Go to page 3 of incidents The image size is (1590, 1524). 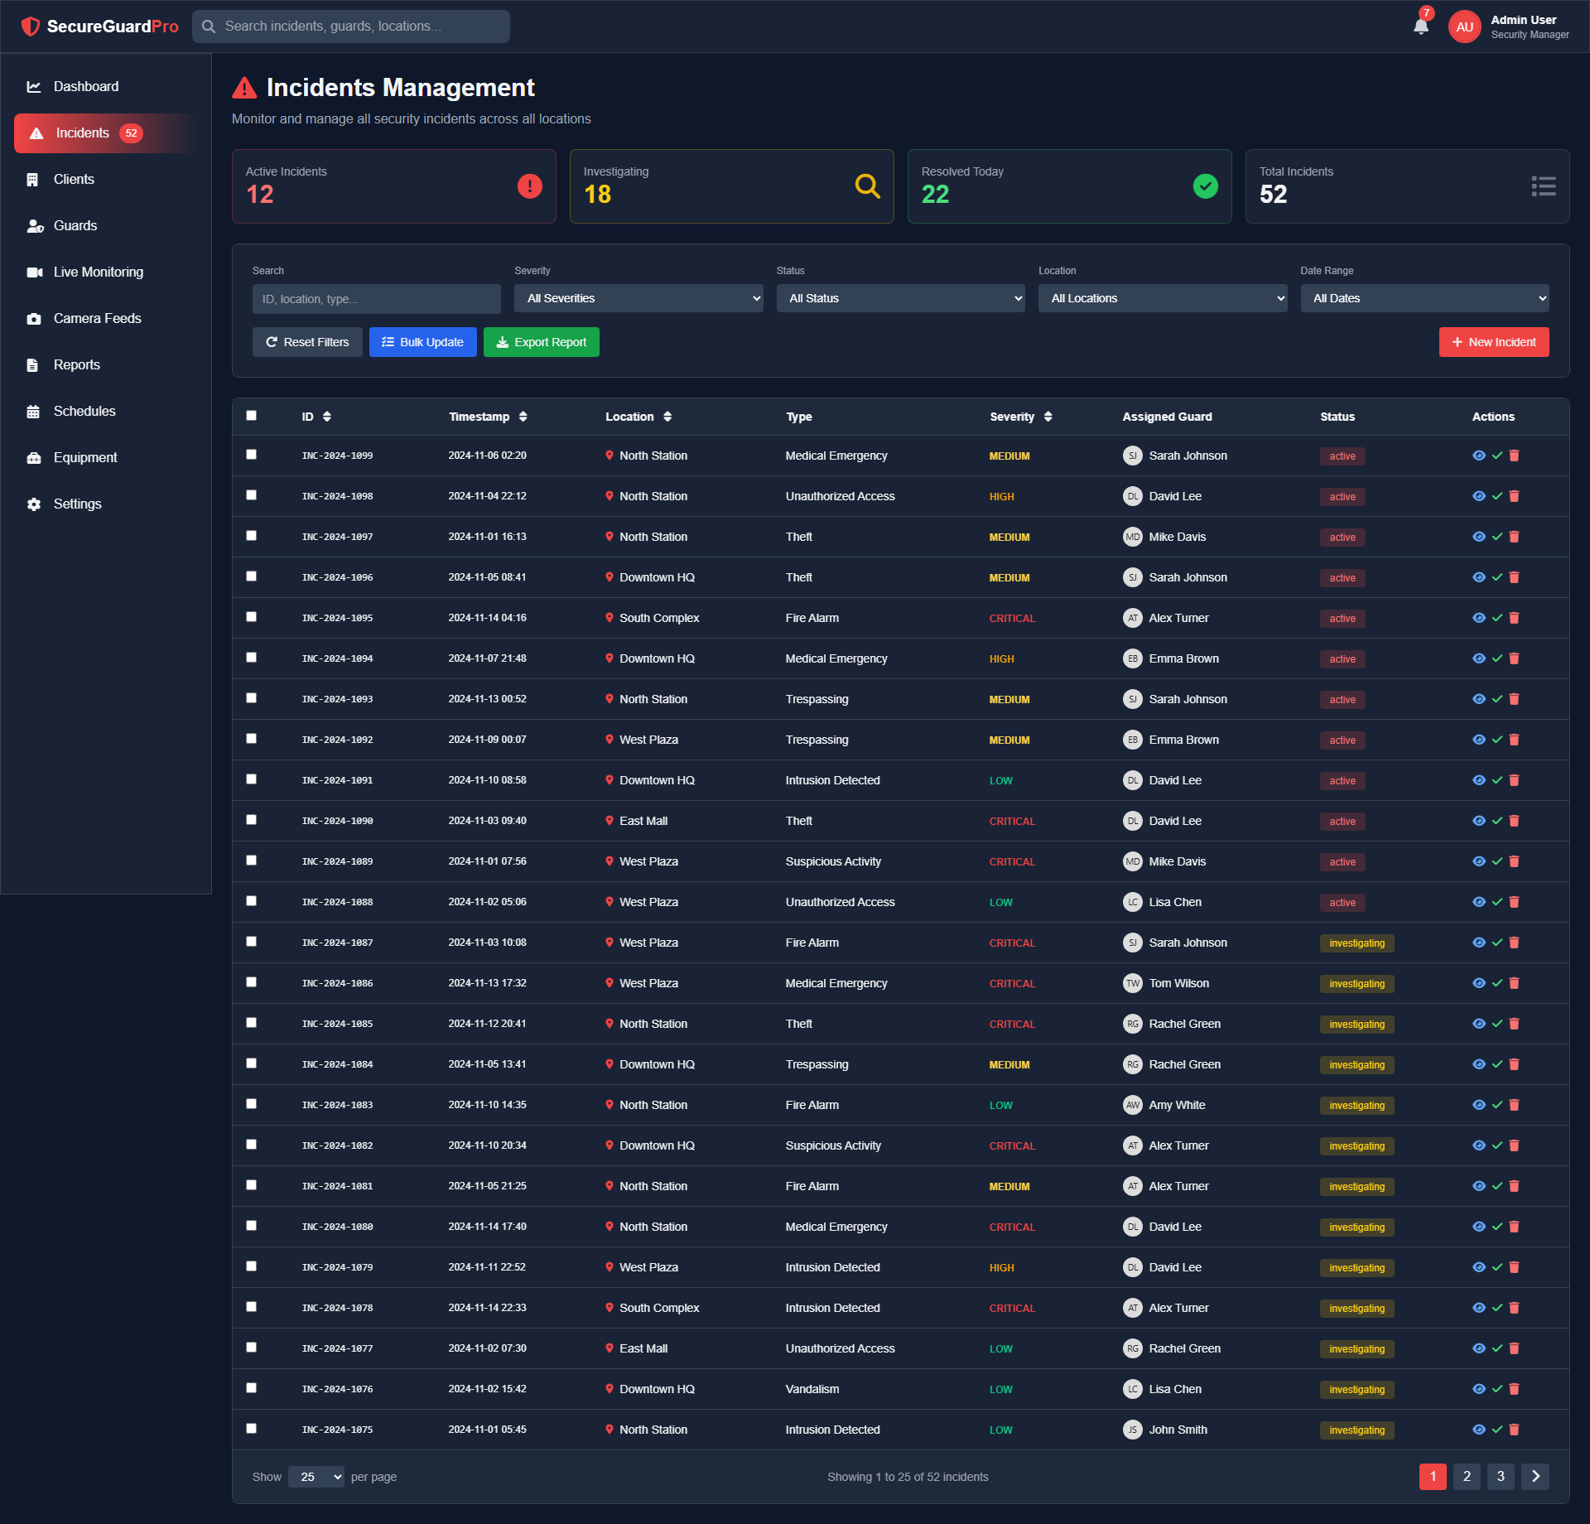(x=1500, y=1477)
